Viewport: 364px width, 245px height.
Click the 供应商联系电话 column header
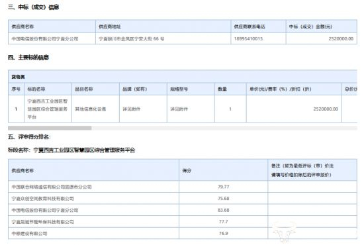click(250, 26)
